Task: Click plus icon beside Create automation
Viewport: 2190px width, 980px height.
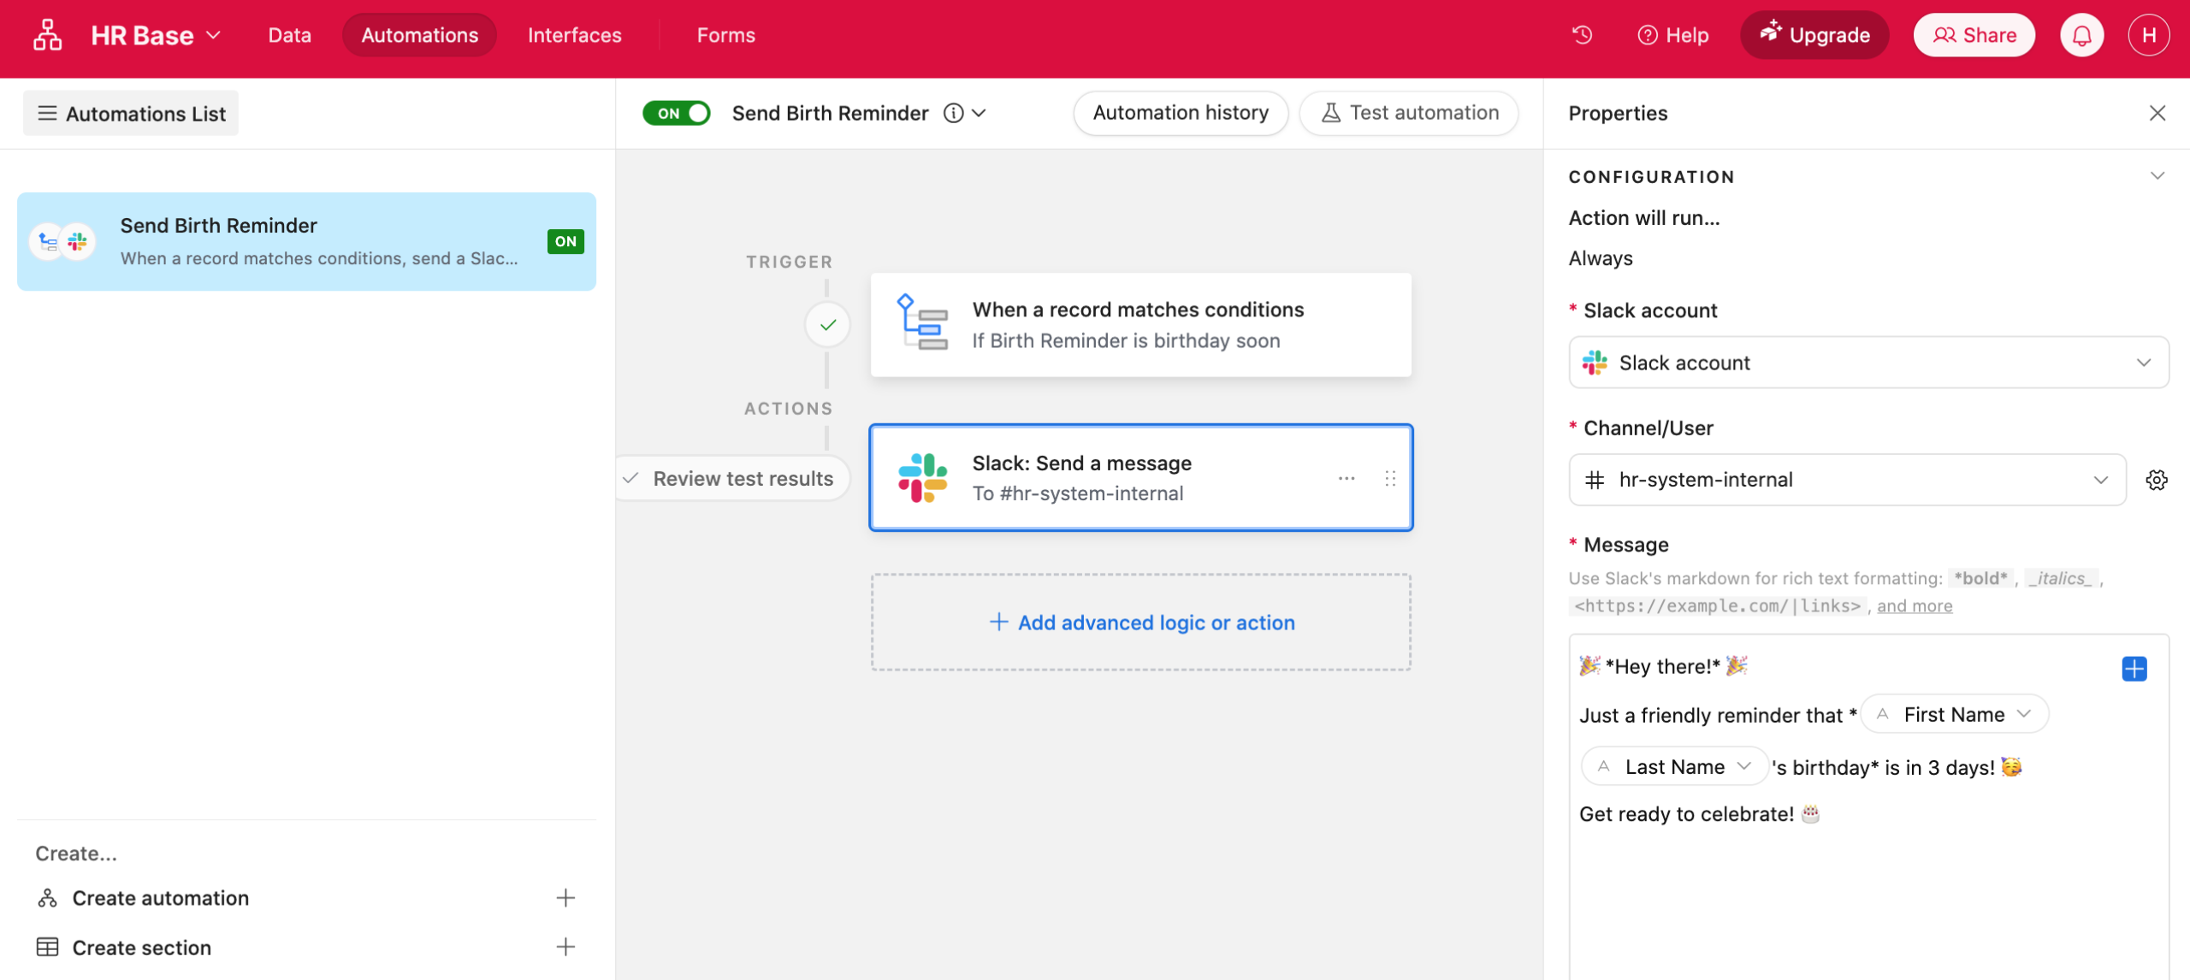Action: 565,898
